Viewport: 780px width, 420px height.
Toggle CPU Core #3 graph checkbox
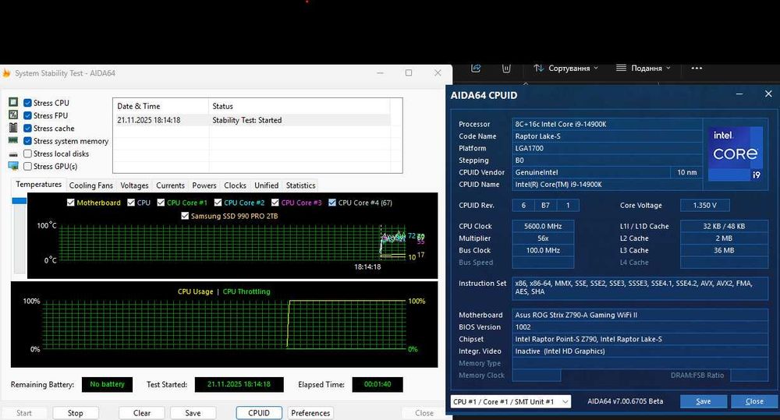pyautogui.click(x=275, y=203)
